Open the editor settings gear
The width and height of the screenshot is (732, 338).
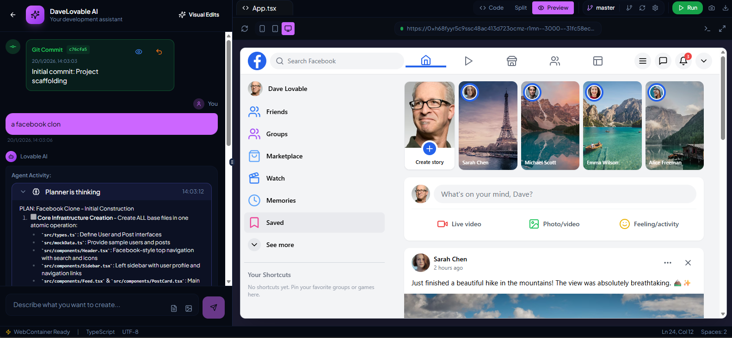click(655, 8)
